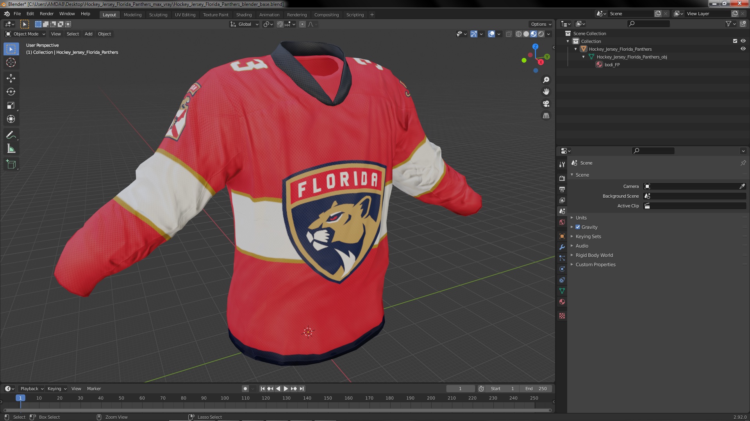Image resolution: width=750 pixels, height=421 pixels.
Task: Open the Playback popover in timeline
Action: pyautogui.click(x=32, y=389)
